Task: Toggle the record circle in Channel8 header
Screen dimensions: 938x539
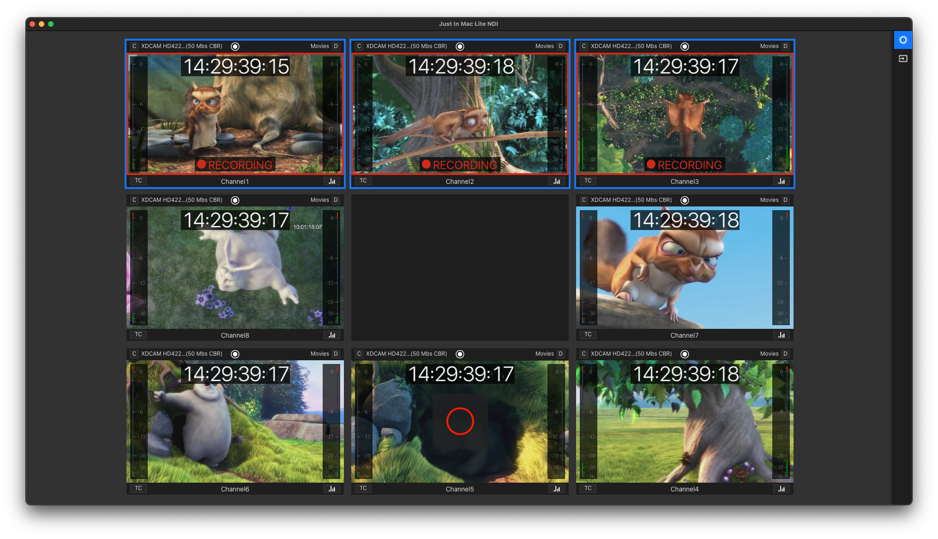Action: (x=235, y=200)
